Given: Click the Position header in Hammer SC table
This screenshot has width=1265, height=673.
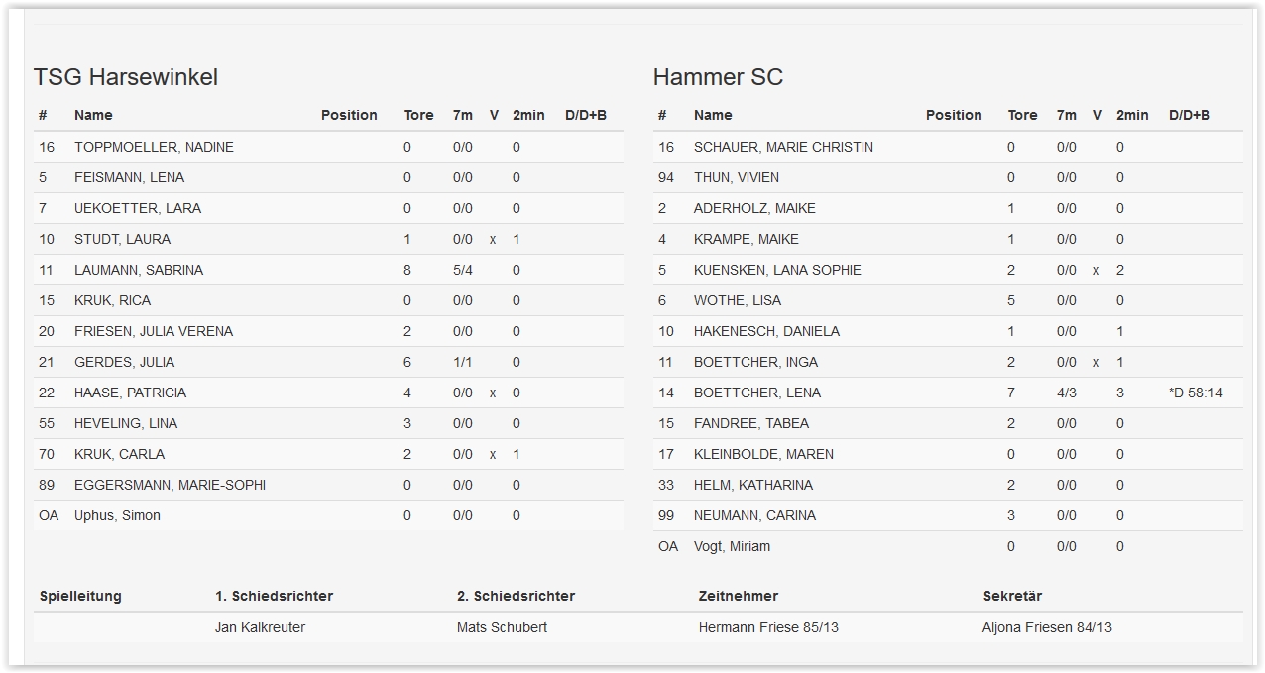Looking at the screenshot, I should 954,115.
